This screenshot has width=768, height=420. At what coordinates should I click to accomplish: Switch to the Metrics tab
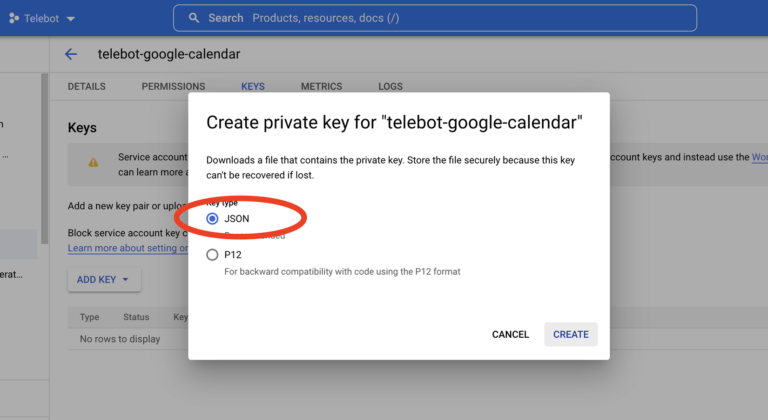321,86
